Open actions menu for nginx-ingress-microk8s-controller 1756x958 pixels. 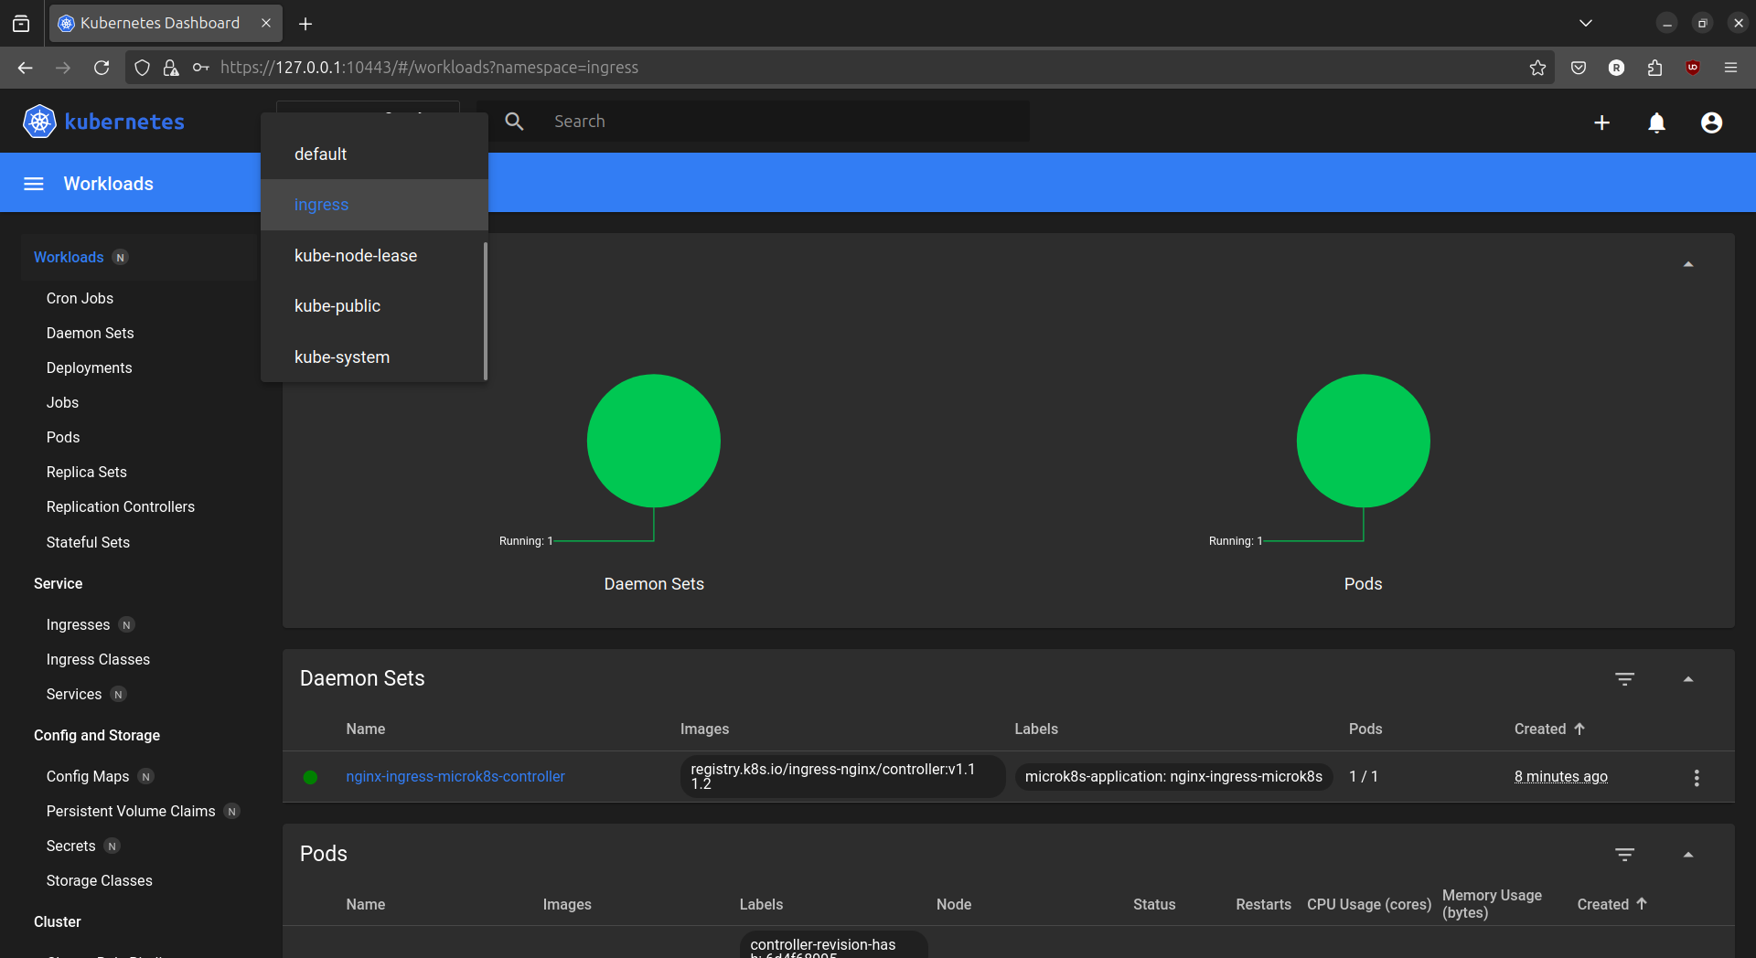click(x=1697, y=778)
